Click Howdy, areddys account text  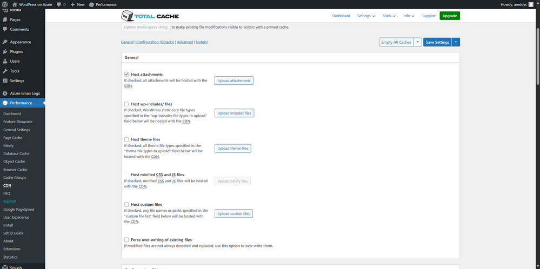513,4
